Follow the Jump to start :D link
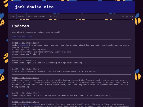 (22, 36)
